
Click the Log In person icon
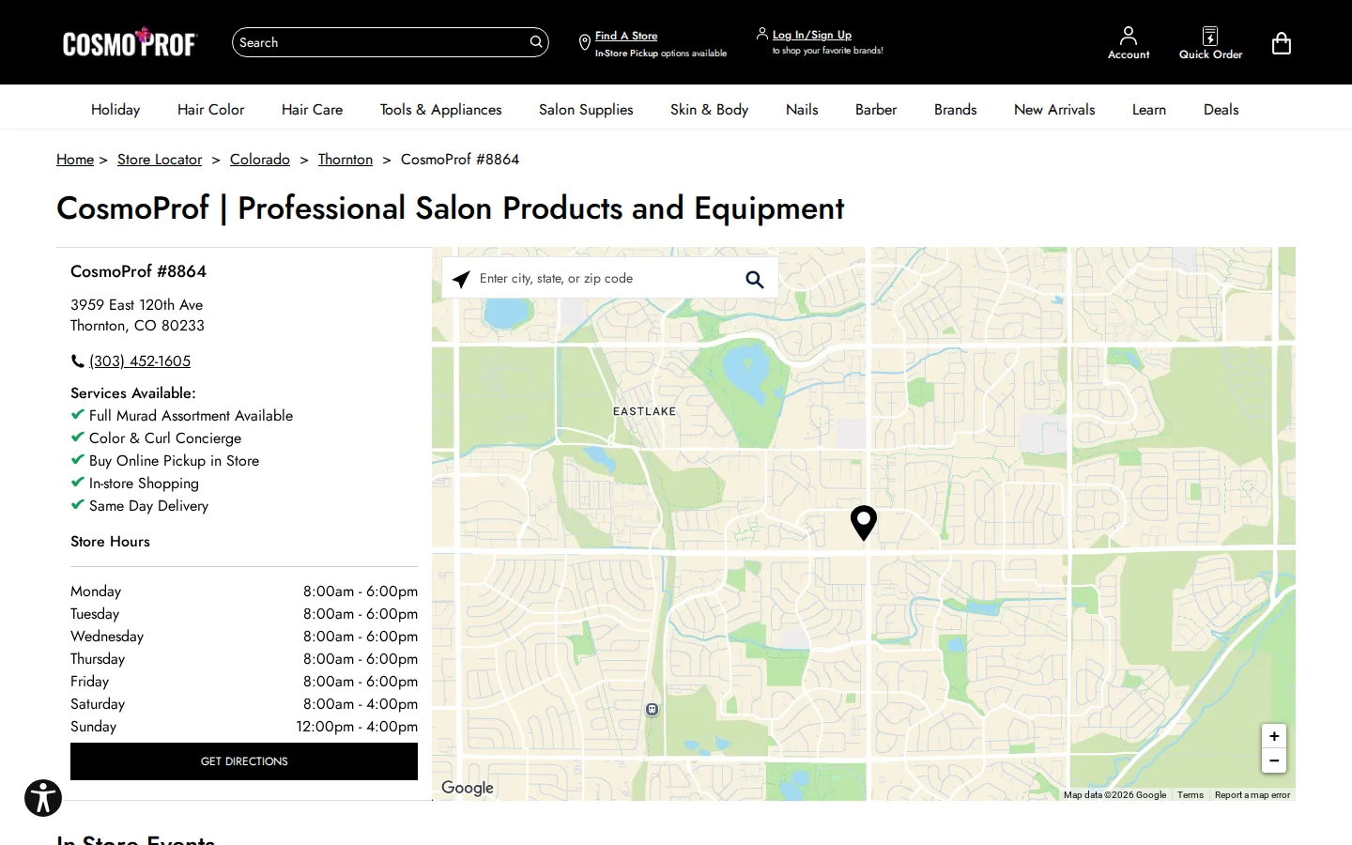[x=761, y=34]
